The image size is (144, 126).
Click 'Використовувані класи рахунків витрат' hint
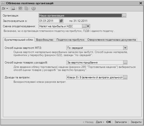click(40, 82)
